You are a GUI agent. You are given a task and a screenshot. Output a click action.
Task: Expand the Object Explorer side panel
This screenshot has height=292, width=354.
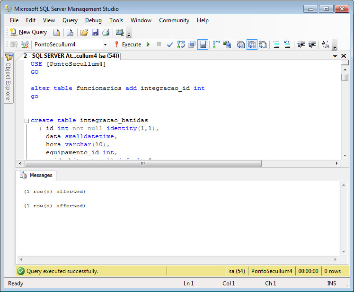point(8,78)
